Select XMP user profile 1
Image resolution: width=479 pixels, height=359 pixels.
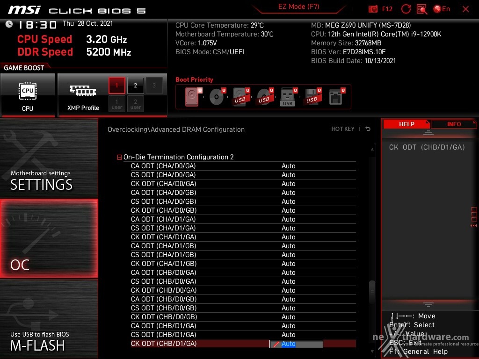[x=116, y=104]
